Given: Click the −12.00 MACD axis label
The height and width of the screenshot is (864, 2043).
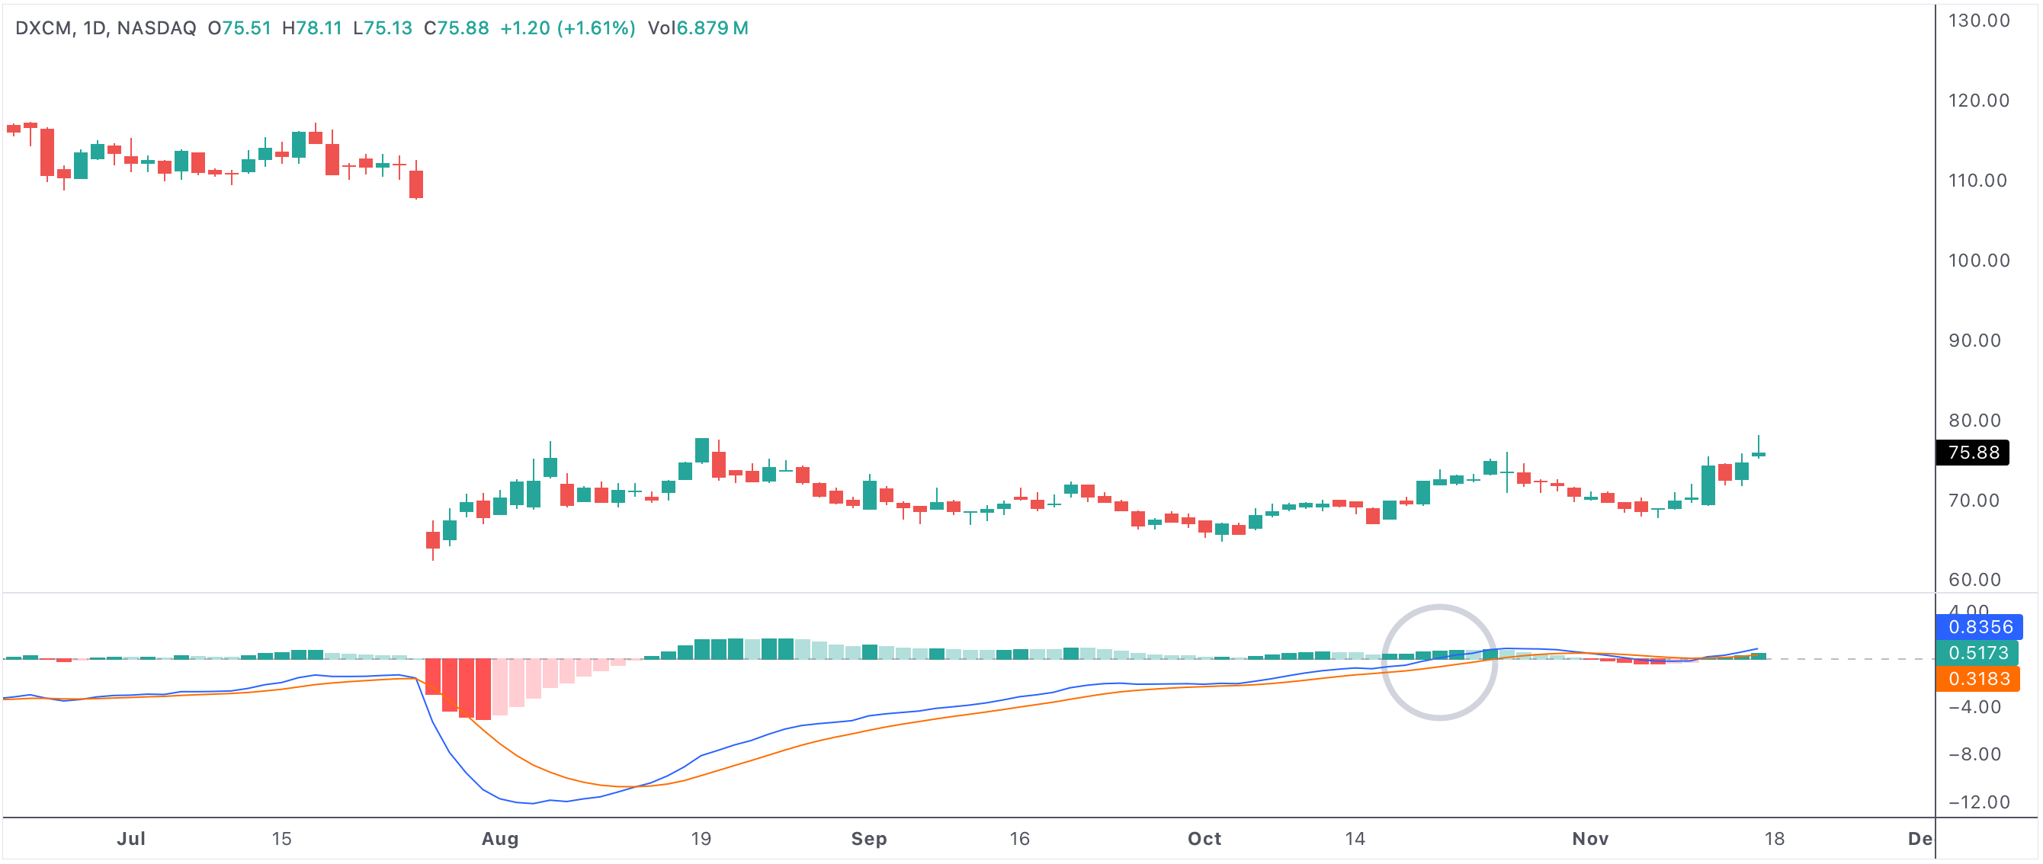Looking at the screenshot, I should click(x=1979, y=802).
